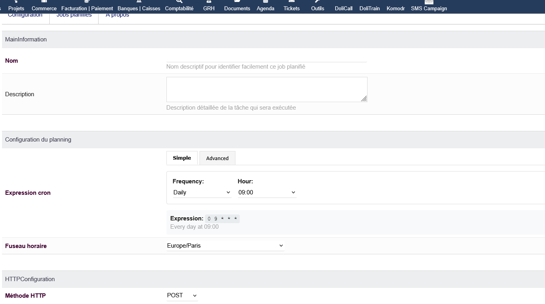Click the Nom input field
The image size is (545, 304).
coord(267,58)
